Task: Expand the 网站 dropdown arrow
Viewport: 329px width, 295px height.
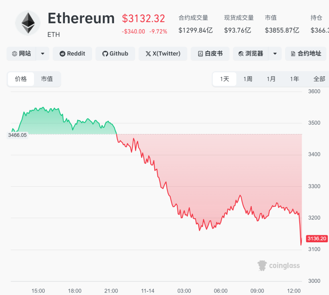Action: coord(43,54)
